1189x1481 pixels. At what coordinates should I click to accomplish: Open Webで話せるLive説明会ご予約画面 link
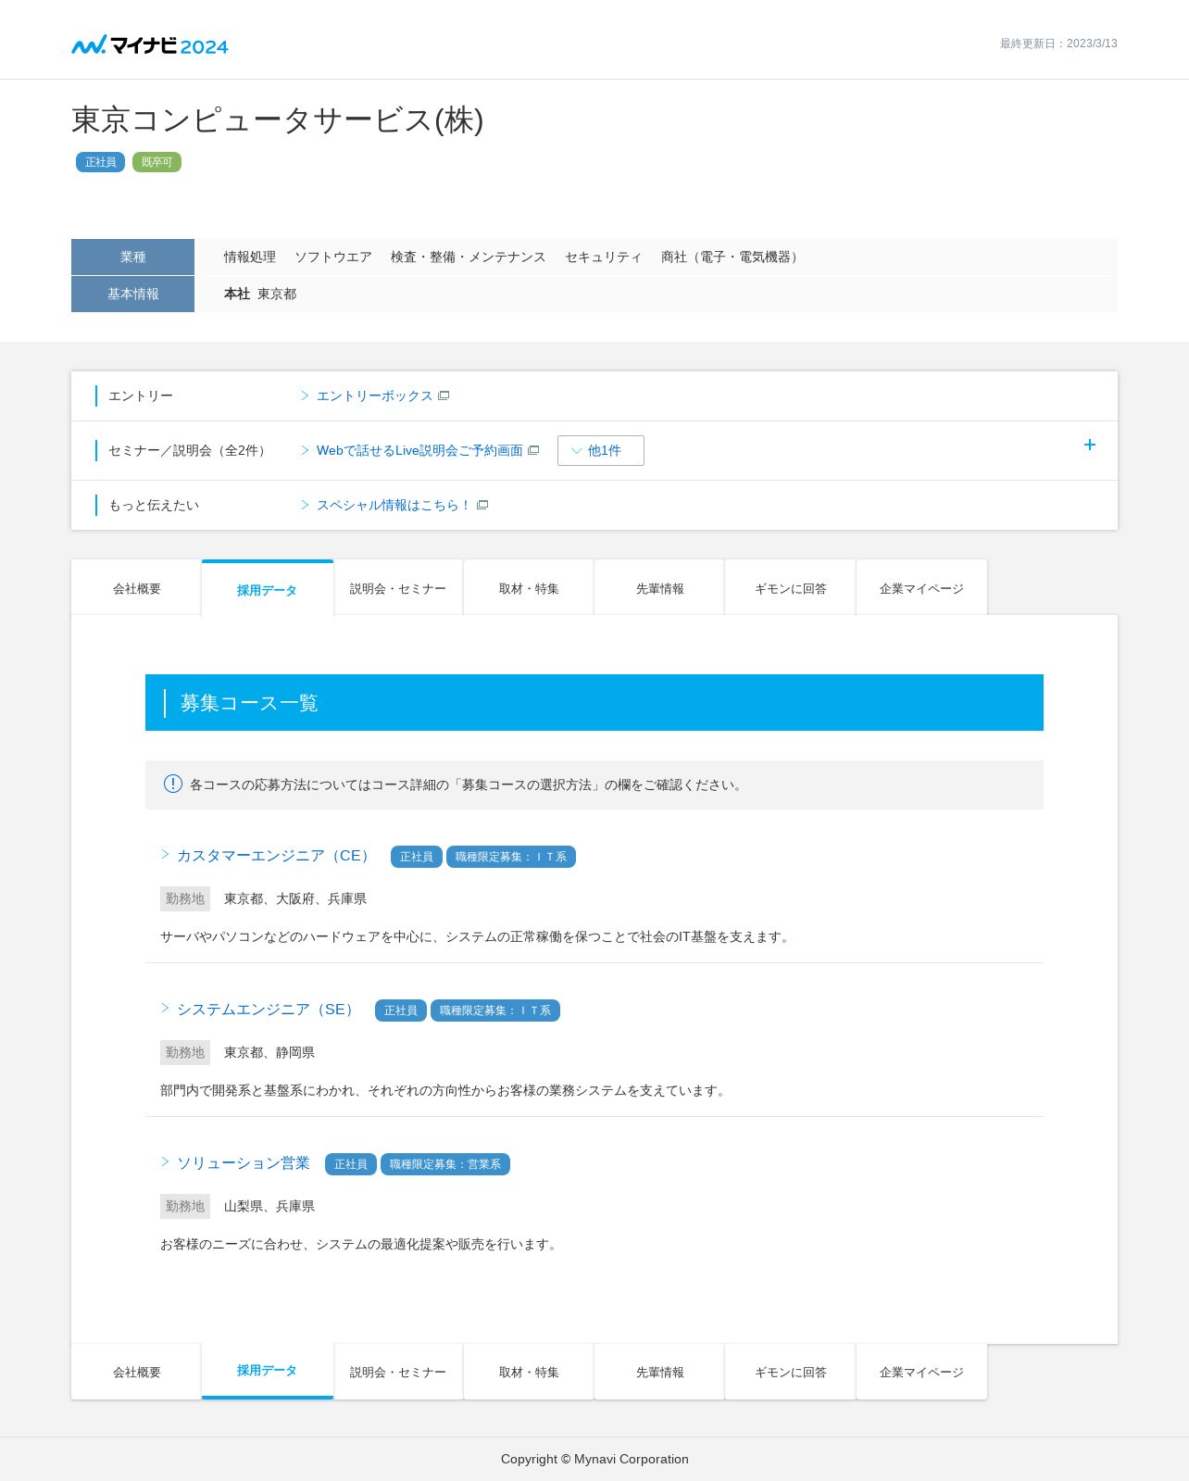(x=419, y=450)
